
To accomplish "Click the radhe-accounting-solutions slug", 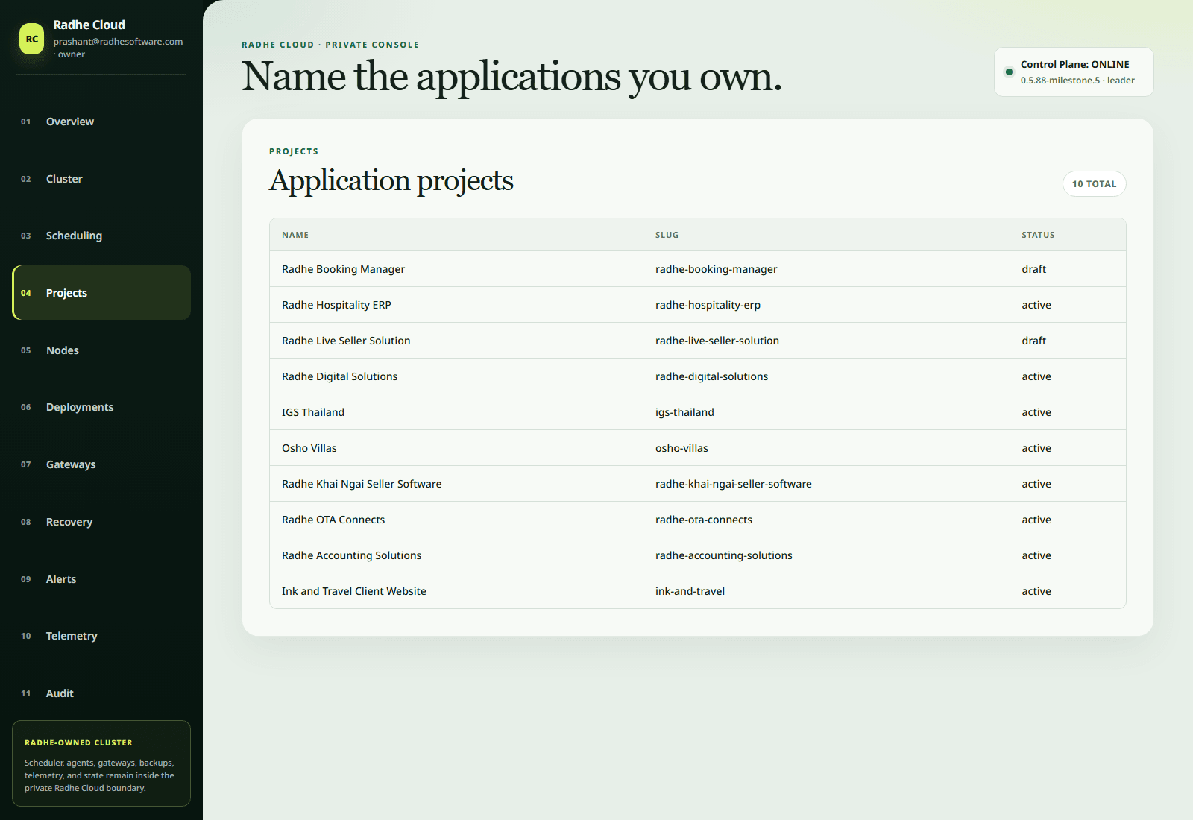I will 724,555.
